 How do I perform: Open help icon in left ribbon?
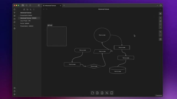tap(15, 91)
